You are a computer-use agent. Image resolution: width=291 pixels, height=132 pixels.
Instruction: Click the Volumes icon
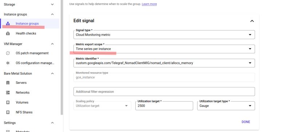8,102
